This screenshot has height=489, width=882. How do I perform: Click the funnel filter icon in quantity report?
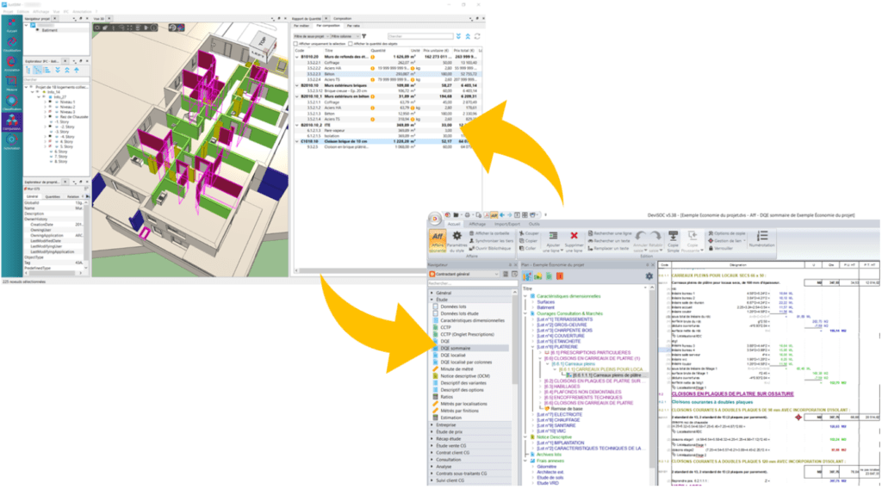pyautogui.click(x=364, y=36)
